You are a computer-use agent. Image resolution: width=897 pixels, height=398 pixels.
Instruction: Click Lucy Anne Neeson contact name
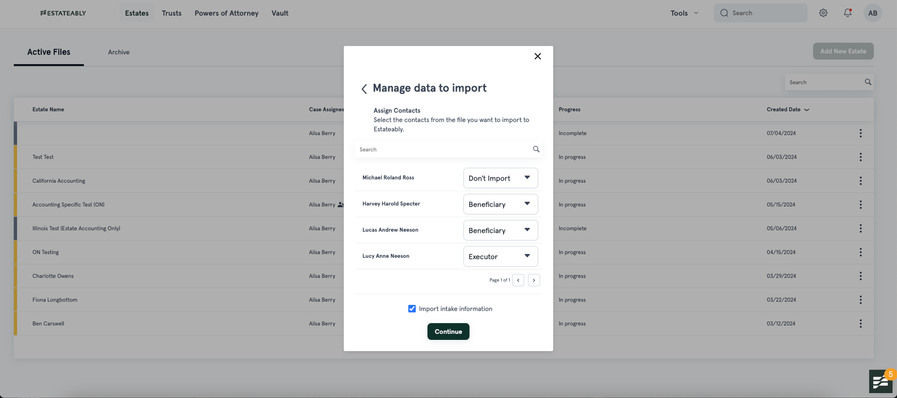tap(386, 256)
